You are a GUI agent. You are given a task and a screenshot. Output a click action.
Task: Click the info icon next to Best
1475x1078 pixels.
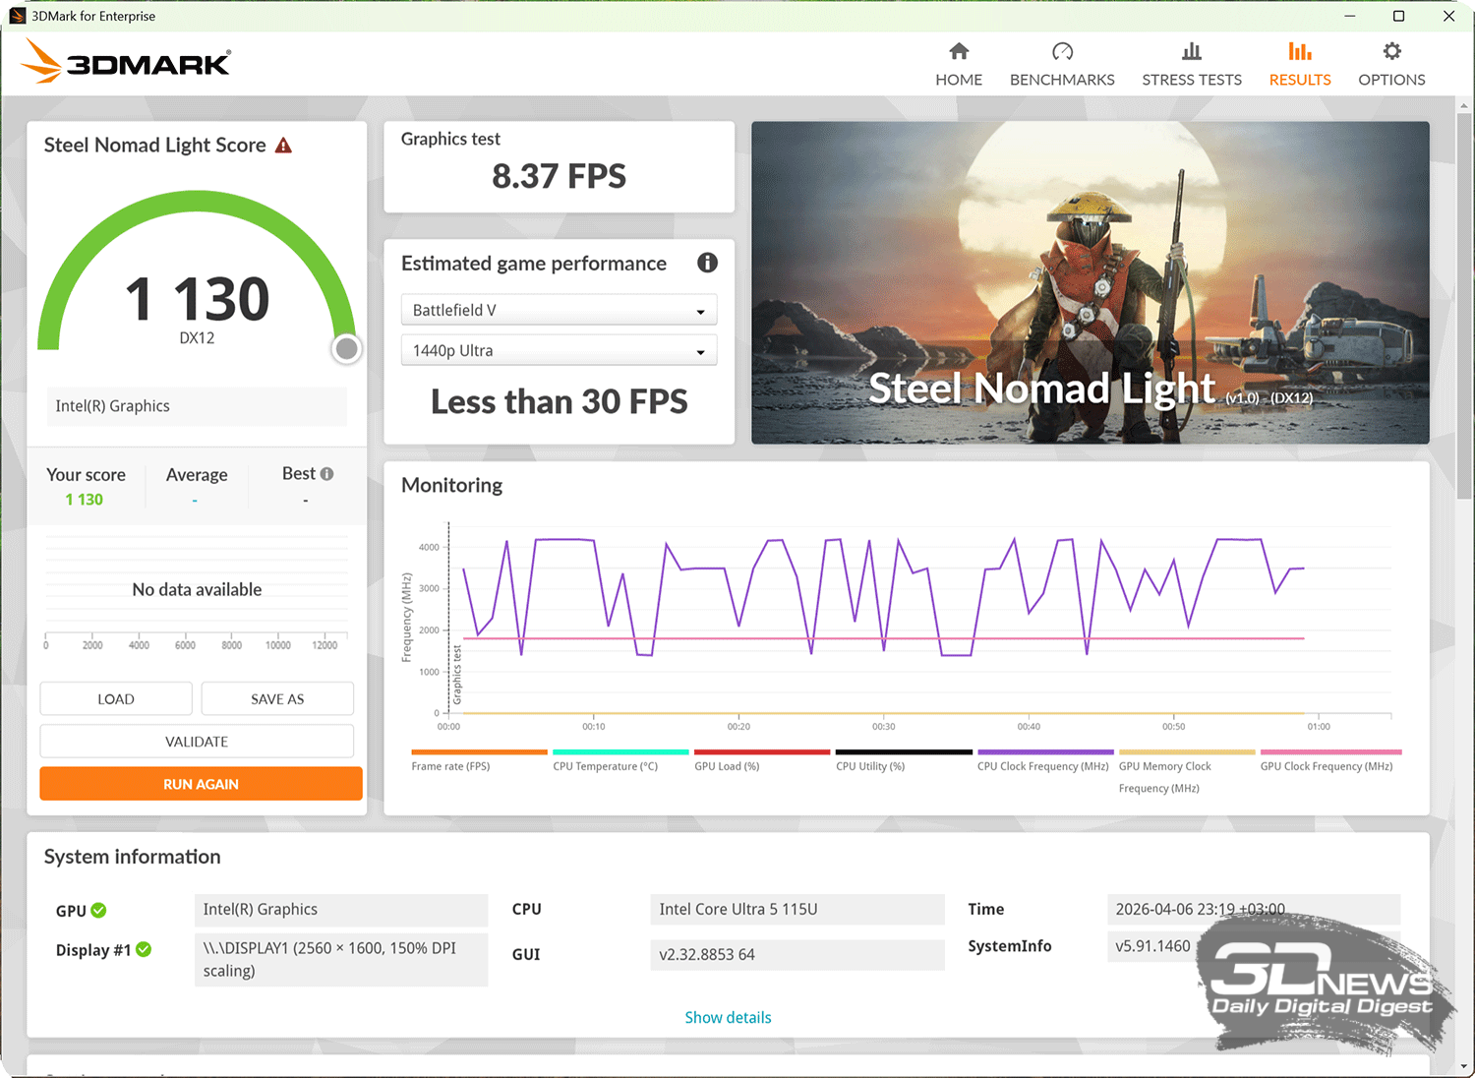[x=326, y=474]
